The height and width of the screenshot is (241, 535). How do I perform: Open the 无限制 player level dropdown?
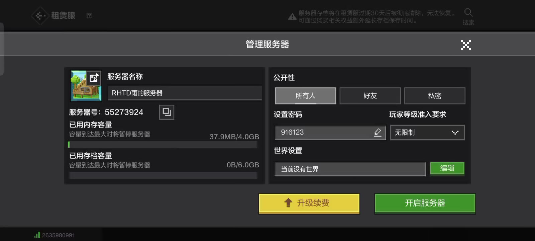pos(427,133)
